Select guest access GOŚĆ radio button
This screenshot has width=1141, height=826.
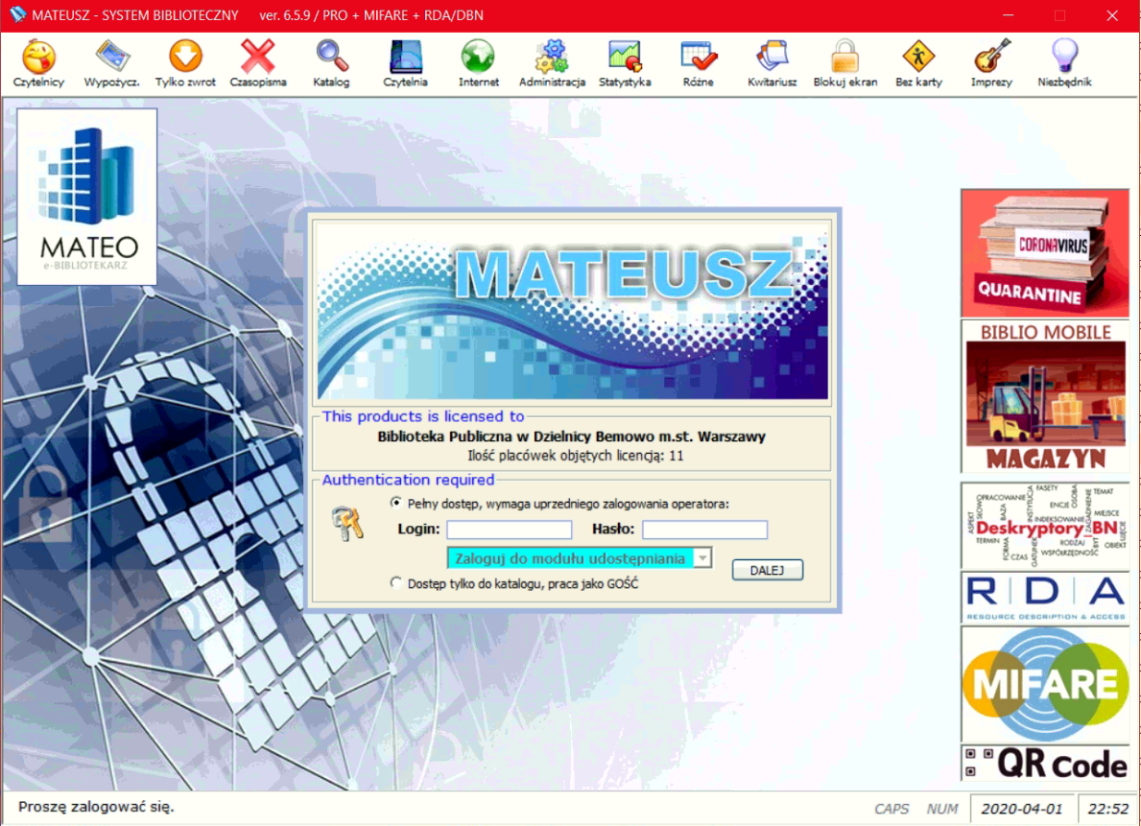coord(396,583)
